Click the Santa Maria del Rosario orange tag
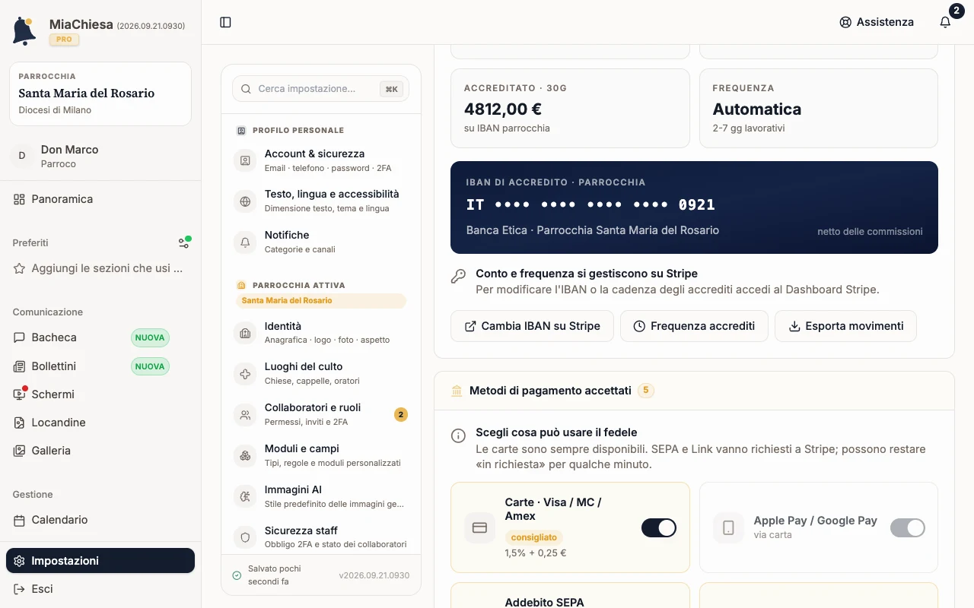974x608 pixels. coord(321,301)
